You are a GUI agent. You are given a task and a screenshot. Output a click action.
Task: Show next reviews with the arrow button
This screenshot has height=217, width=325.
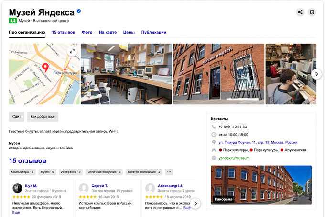[195, 203]
